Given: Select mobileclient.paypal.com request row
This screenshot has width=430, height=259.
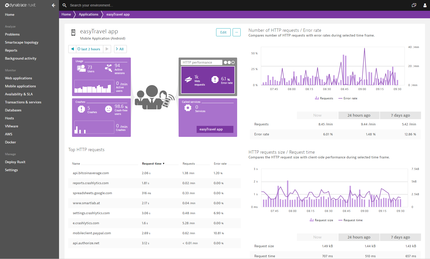Looking at the screenshot, I should [155, 233].
